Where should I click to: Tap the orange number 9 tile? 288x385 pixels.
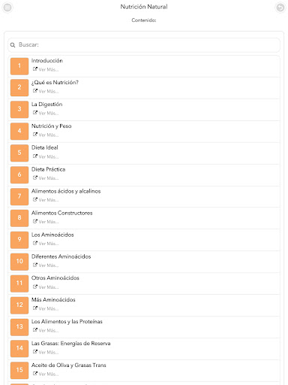point(19,240)
